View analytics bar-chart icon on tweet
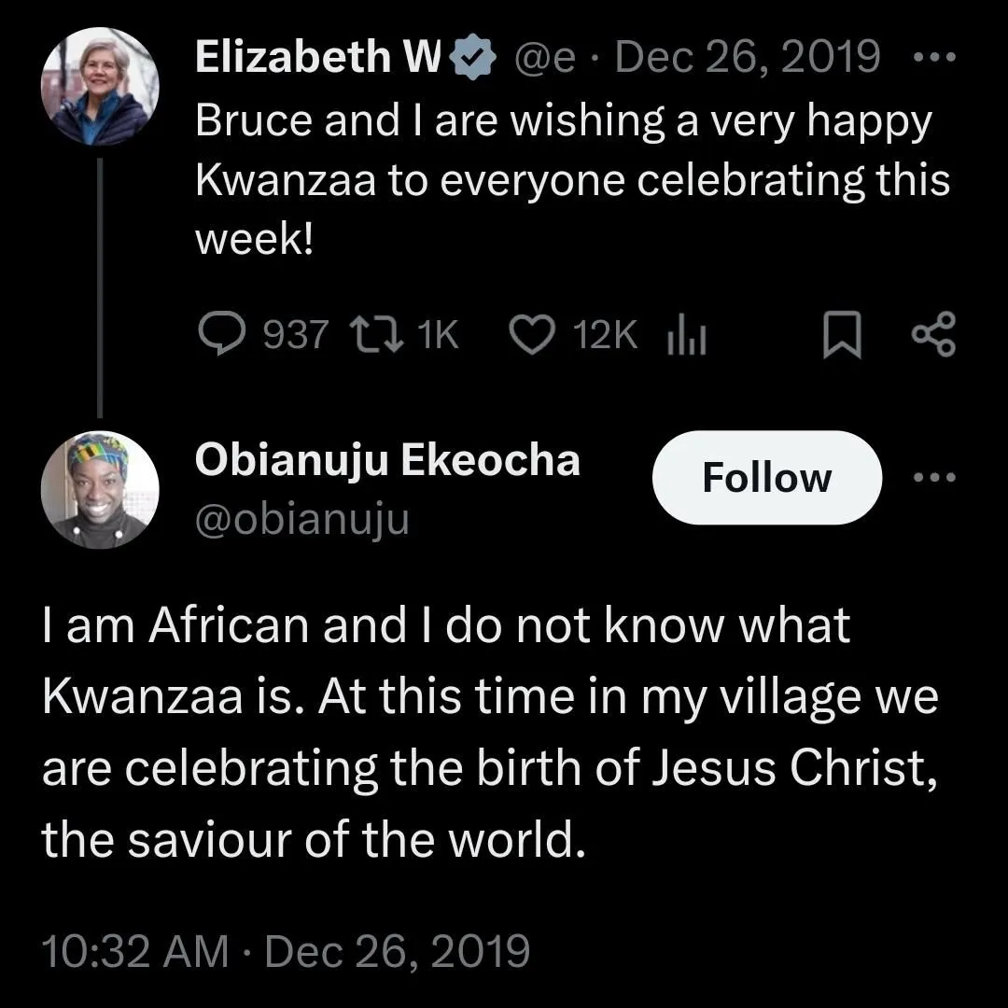 tap(686, 335)
